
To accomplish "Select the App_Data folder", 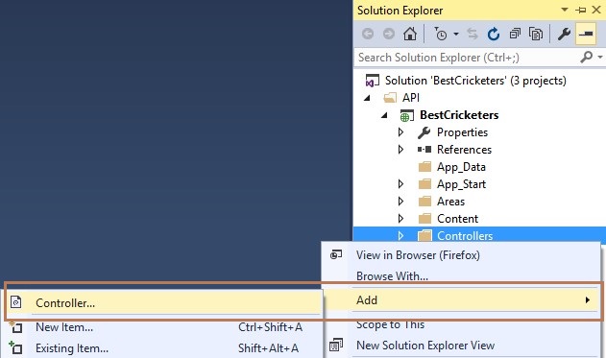I will tap(461, 167).
